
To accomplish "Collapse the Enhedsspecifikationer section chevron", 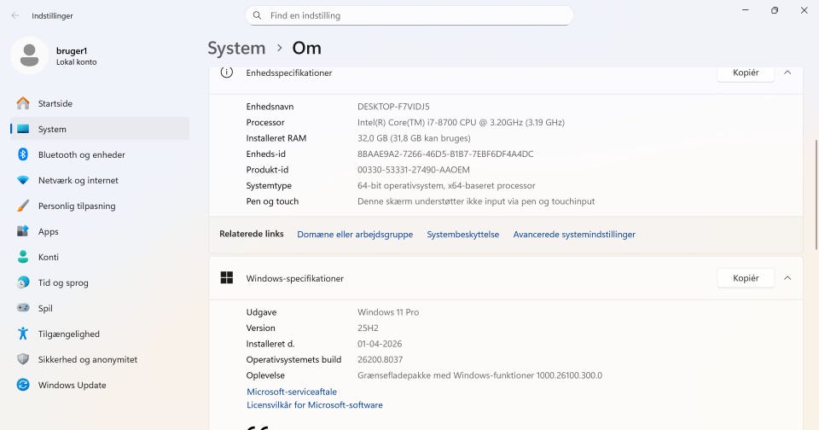I will point(787,73).
